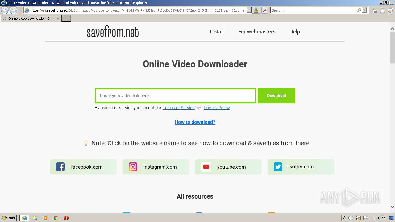Click the savefrom.net logo

click(x=113, y=32)
